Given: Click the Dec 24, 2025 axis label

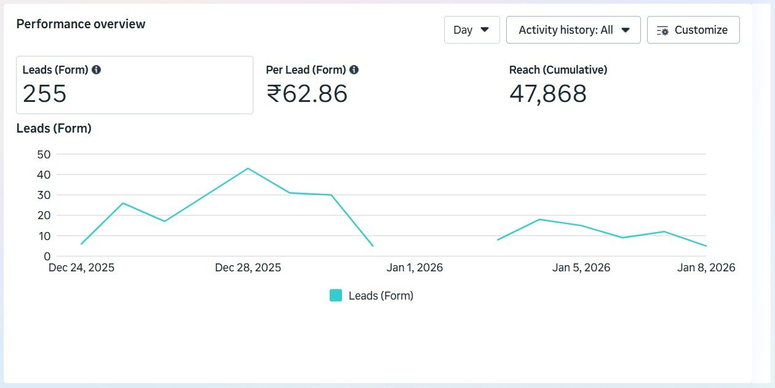Looking at the screenshot, I should (81, 268).
